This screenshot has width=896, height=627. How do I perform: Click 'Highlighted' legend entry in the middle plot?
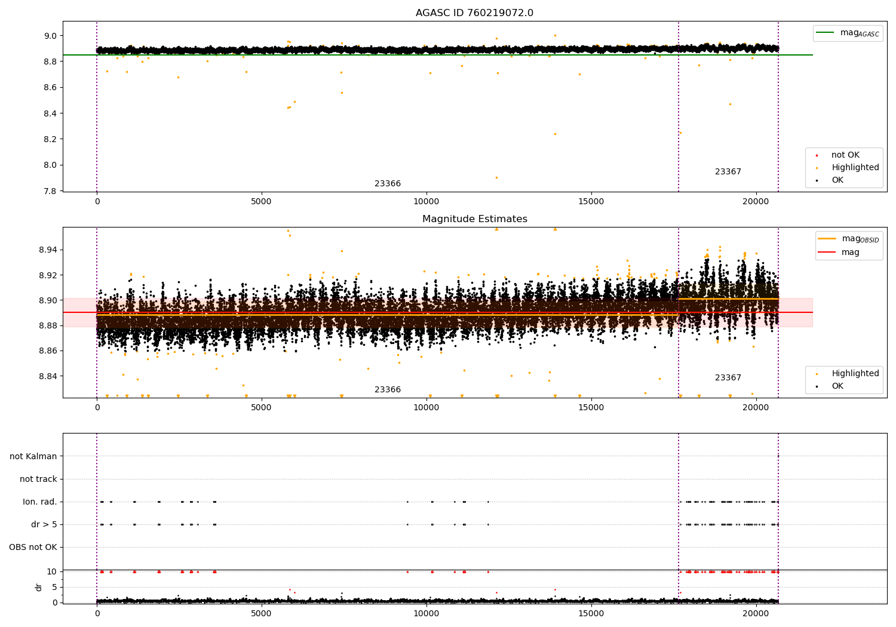(x=855, y=374)
